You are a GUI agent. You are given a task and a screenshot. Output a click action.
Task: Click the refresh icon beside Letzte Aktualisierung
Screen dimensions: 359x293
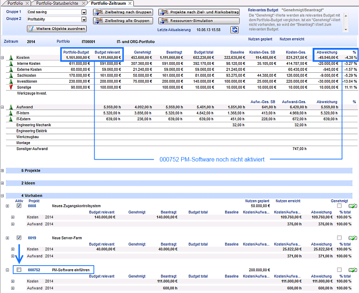point(234,30)
